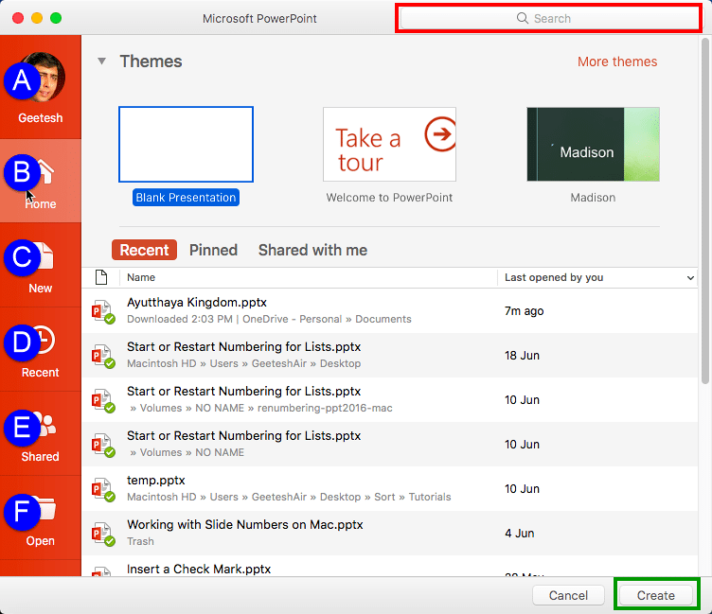This screenshot has width=712, height=614.
Task: Click the Ayutthaya Kingdom.pptx file icon
Action: coord(101,311)
